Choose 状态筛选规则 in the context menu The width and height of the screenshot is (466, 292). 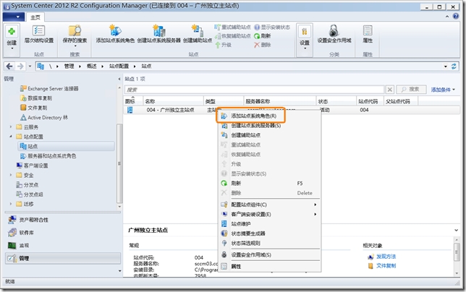(x=270, y=243)
